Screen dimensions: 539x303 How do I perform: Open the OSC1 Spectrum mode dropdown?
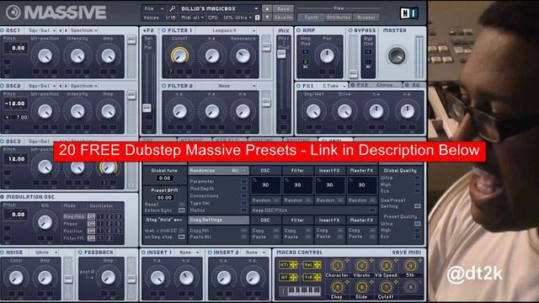84,30
